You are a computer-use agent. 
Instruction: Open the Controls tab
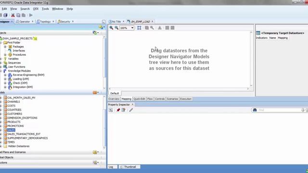click(x=160, y=99)
